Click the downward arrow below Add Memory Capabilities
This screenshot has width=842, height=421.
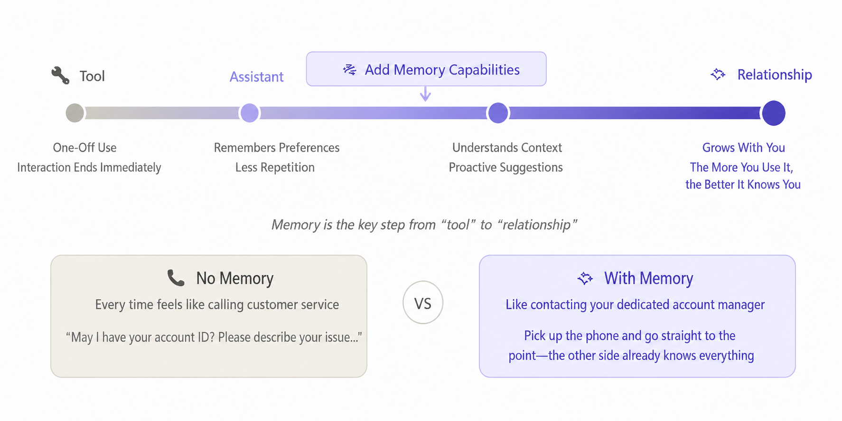point(426,94)
